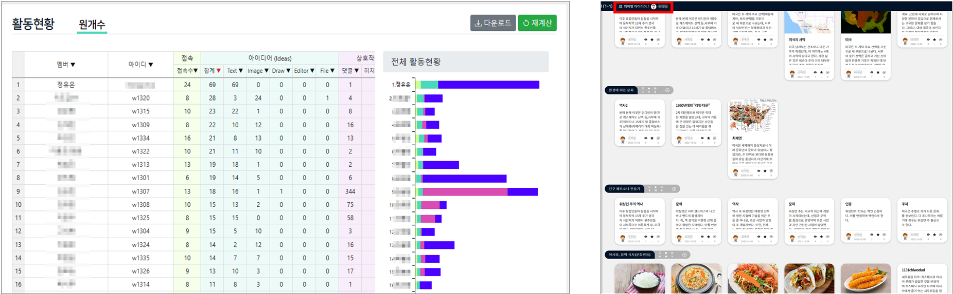This screenshot has width=953, height=294.
Task: Click the arrow icon on 어서와, 함께 식사 section
Action: tap(684, 254)
